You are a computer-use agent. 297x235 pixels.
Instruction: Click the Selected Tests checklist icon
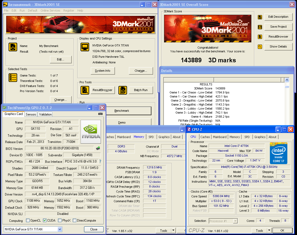[13, 78]
